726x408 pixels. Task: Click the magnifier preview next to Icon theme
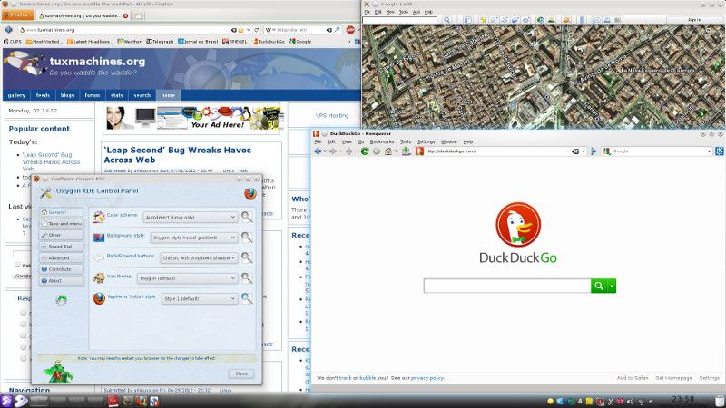pos(247,277)
